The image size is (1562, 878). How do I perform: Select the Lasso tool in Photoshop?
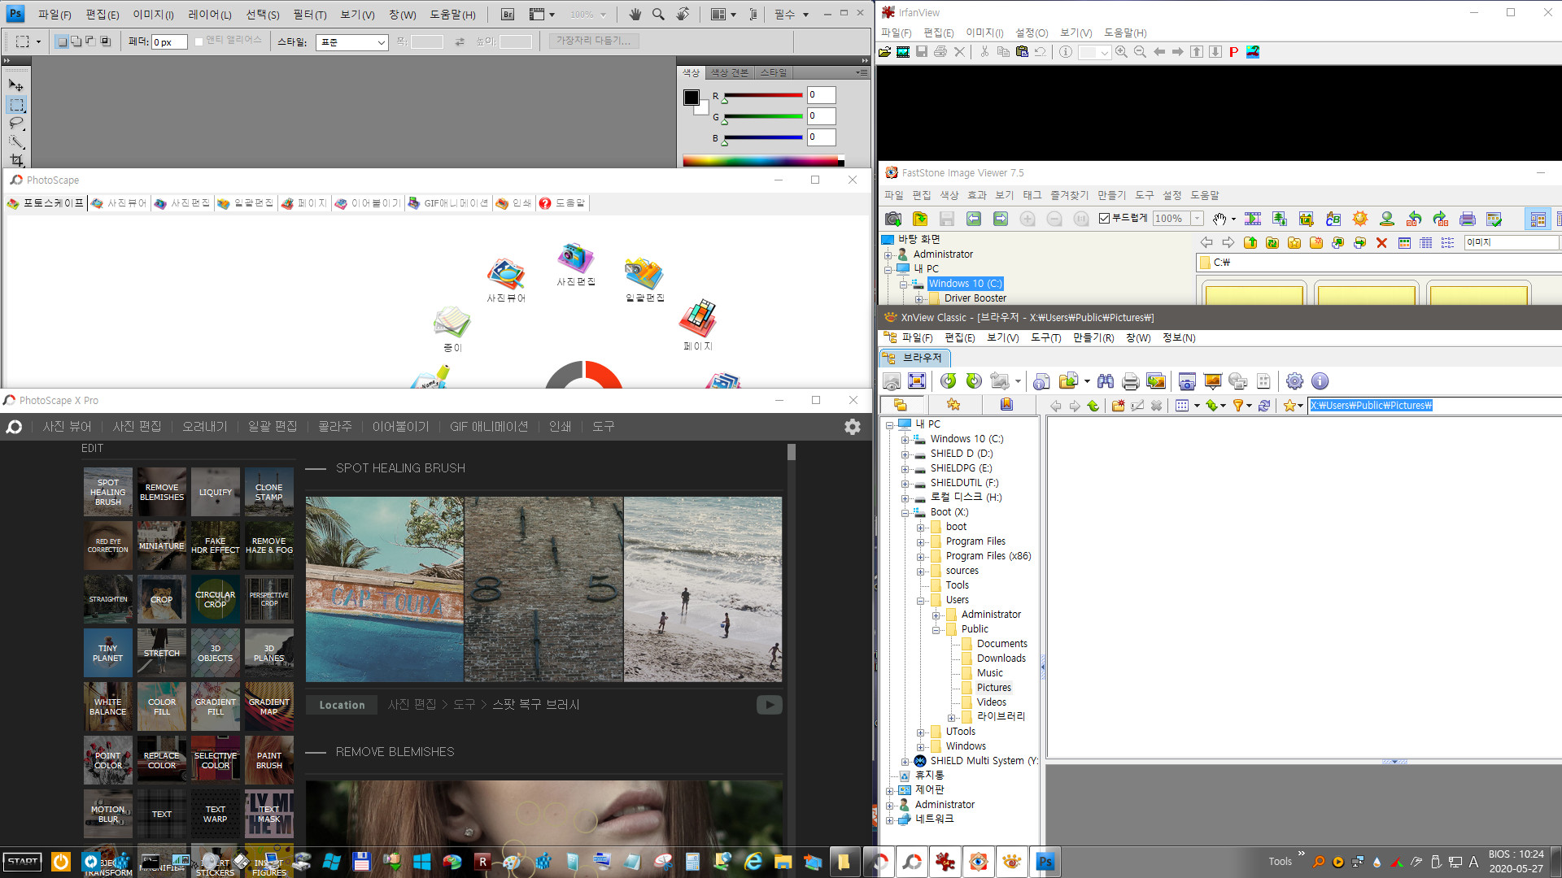click(16, 124)
